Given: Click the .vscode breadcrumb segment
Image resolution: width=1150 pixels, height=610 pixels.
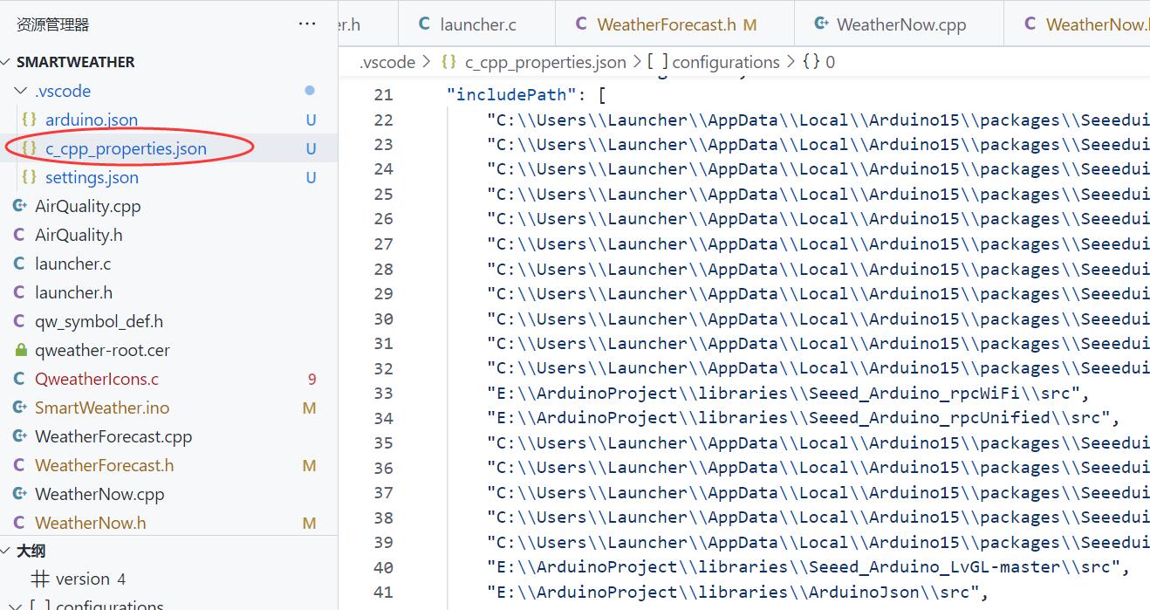Looking at the screenshot, I should [x=387, y=62].
